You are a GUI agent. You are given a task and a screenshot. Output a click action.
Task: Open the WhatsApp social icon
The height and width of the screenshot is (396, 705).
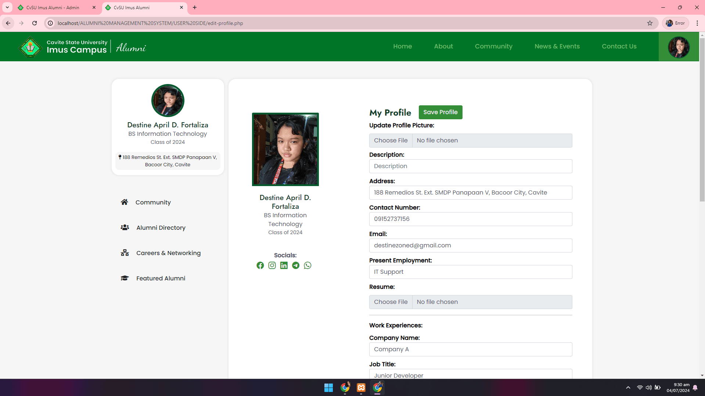307,265
